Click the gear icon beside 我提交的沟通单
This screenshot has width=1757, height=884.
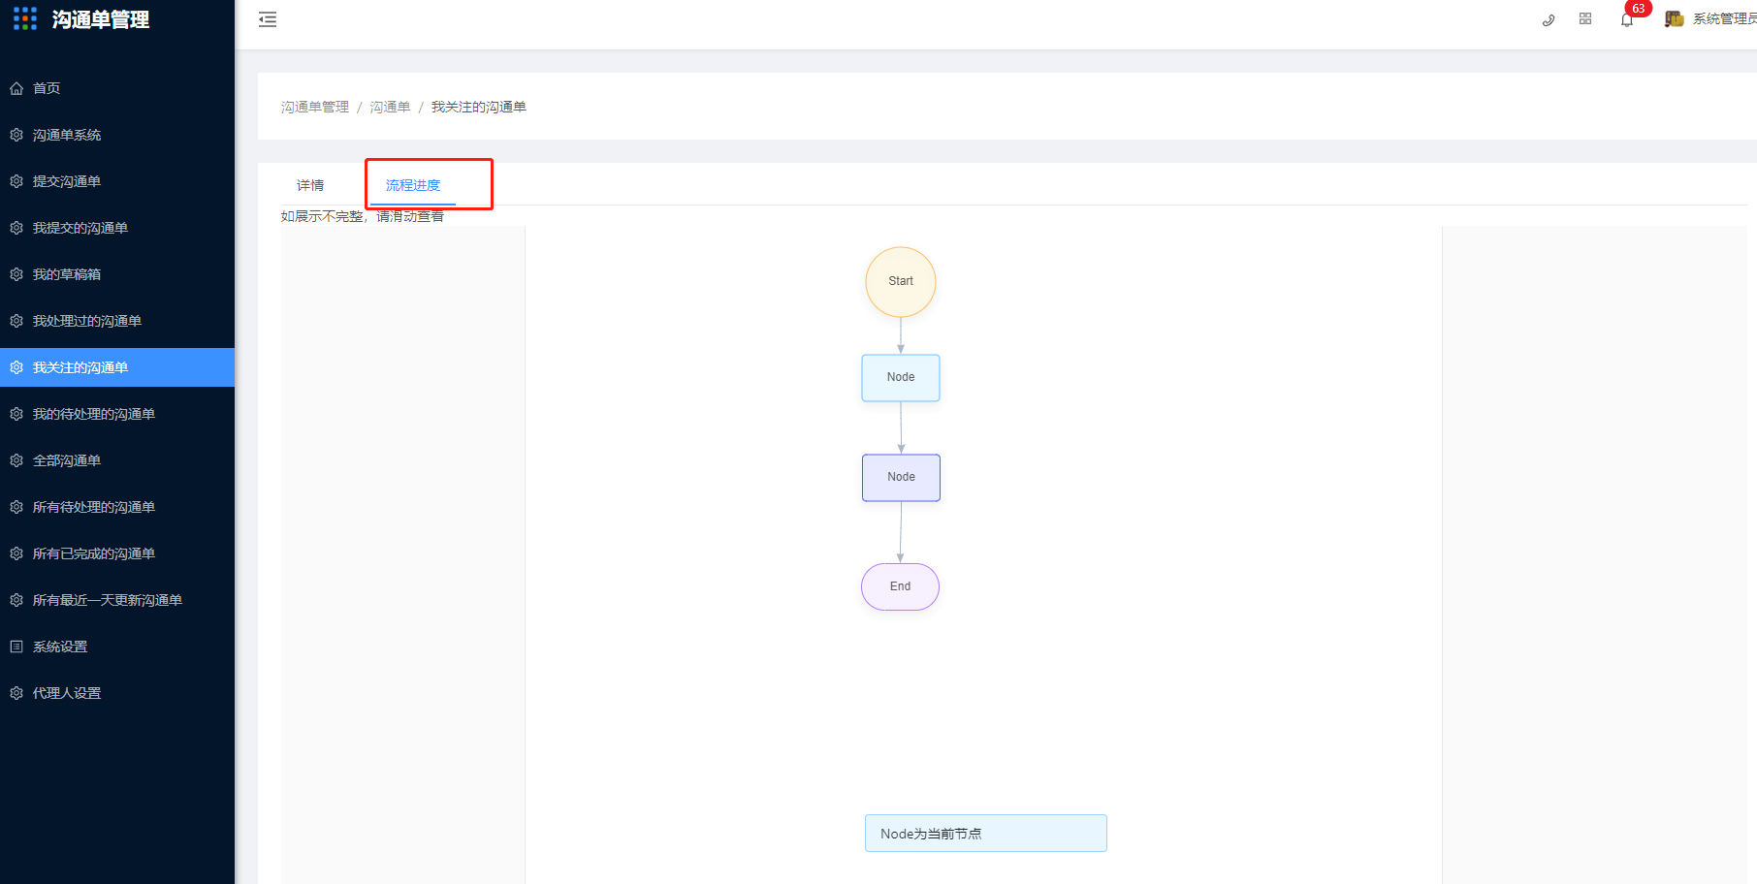coord(16,228)
